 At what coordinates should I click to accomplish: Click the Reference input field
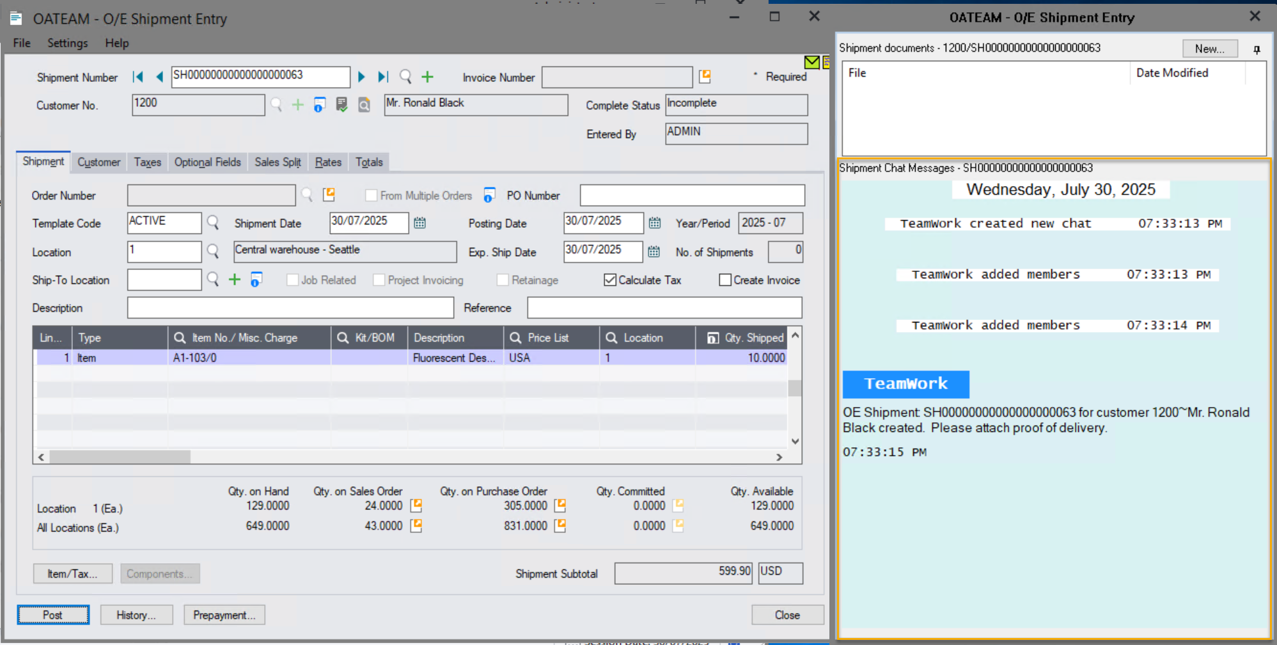(x=664, y=308)
